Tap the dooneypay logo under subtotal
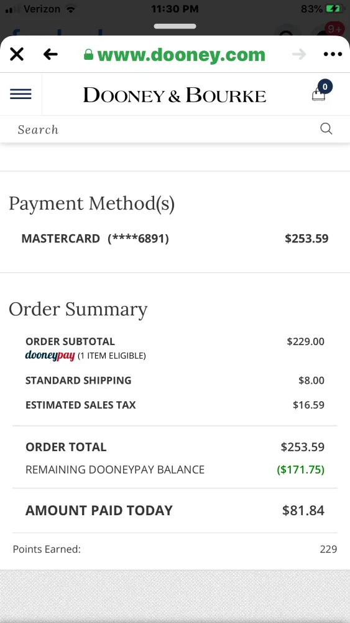The width and height of the screenshot is (350, 623). 50,356
